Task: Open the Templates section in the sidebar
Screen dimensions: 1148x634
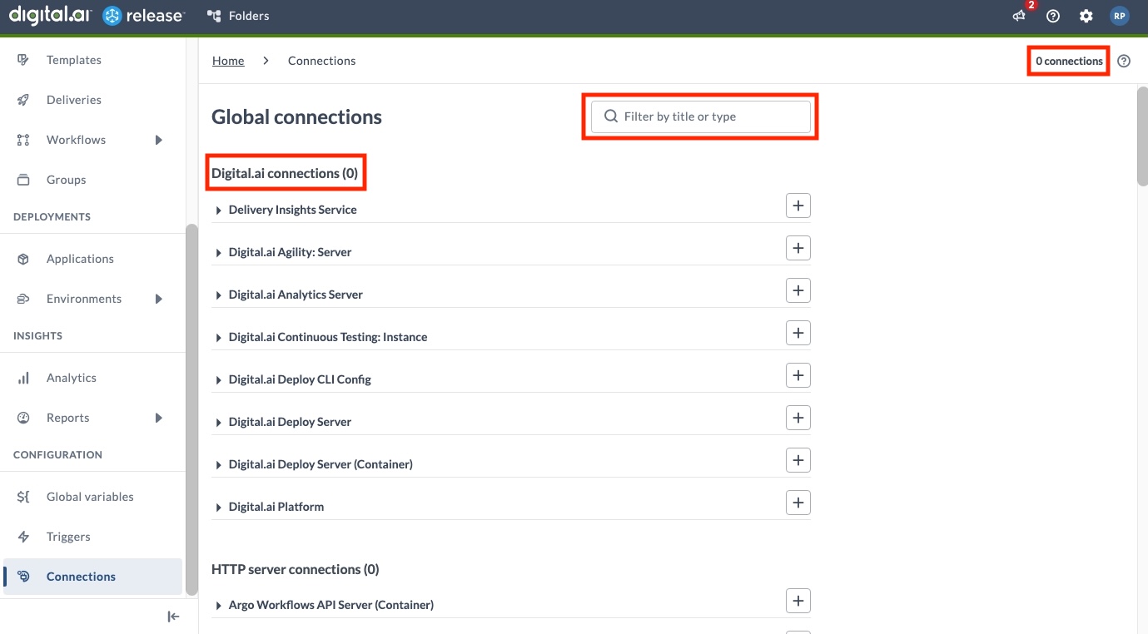Action: click(x=73, y=59)
